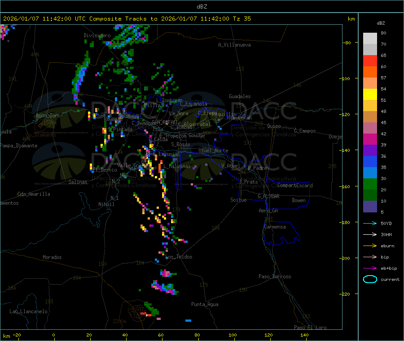
Task: Click the Lag.Llancanelo location label
Action: point(29,311)
